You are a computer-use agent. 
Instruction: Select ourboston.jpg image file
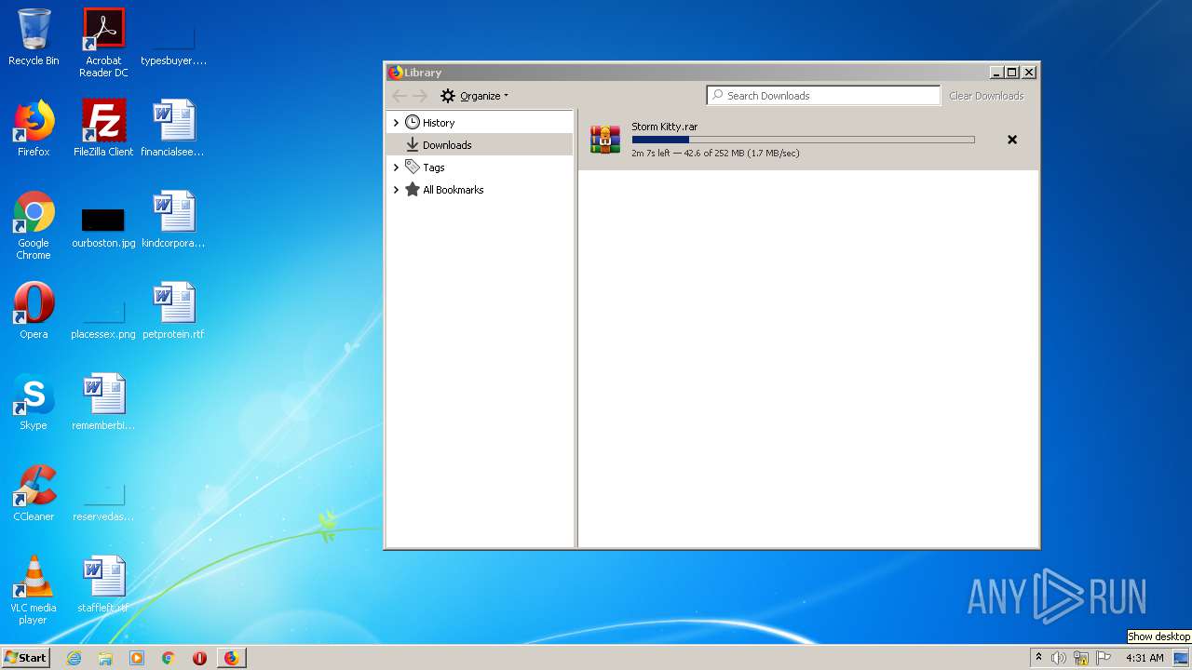point(103,225)
